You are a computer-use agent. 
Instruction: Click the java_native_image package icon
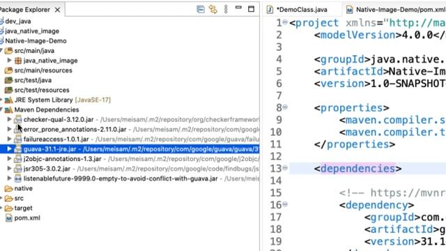point(18,61)
